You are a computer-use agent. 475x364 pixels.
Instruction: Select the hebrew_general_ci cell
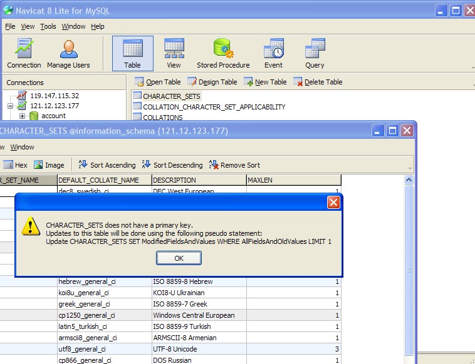(x=105, y=281)
